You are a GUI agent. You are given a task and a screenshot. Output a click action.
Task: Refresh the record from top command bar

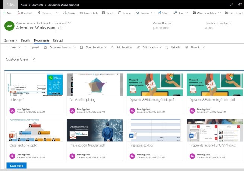125,13
